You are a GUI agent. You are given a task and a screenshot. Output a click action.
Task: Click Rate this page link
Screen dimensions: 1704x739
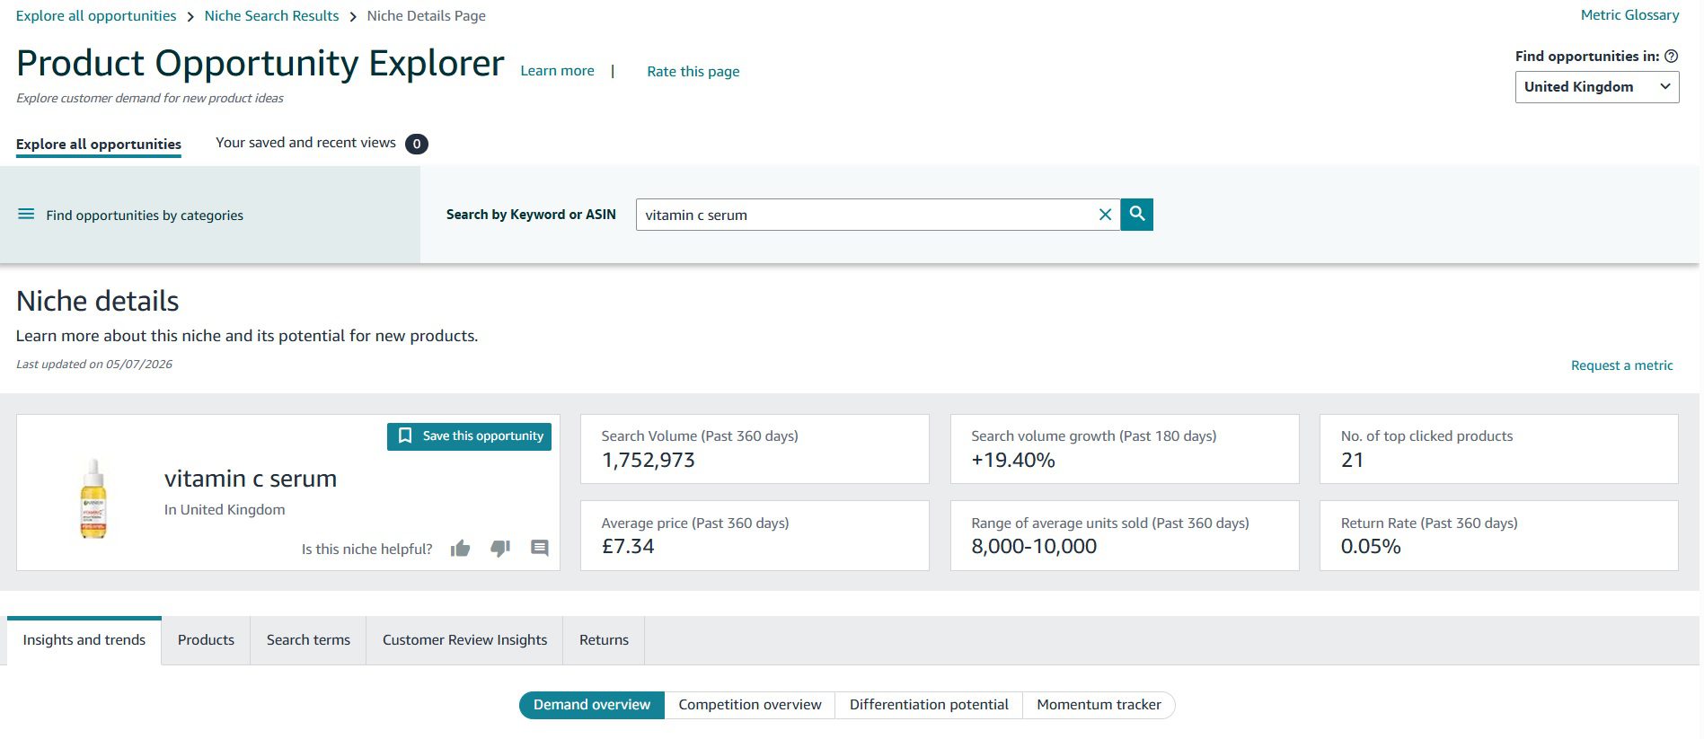point(693,72)
